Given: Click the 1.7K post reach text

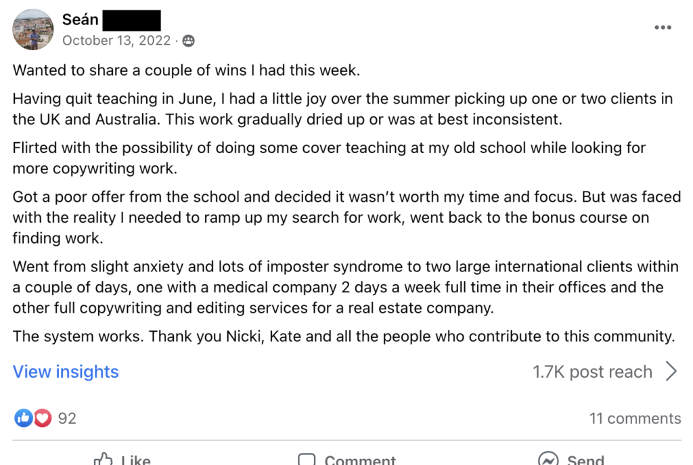Looking at the screenshot, I should 592,372.
